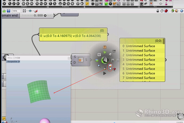Click the cardboard box Group icon
This screenshot has height=123, width=184.
click(105, 47)
